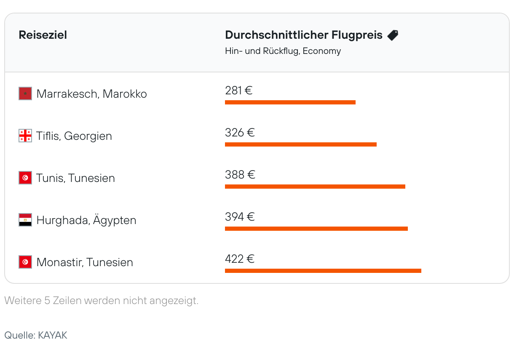Expand the 'Weitere 5 Zeilen' hidden rows note
The height and width of the screenshot is (347, 514).
click(x=101, y=301)
